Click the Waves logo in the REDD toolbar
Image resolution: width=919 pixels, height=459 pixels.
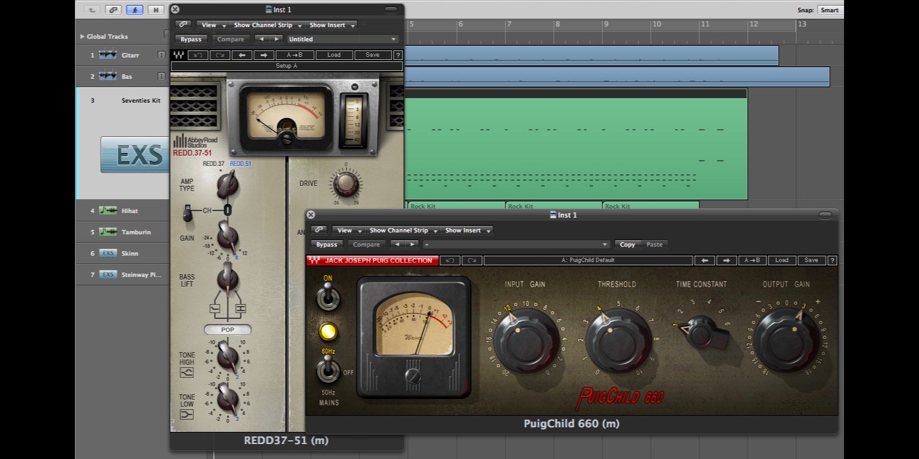[x=178, y=55]
